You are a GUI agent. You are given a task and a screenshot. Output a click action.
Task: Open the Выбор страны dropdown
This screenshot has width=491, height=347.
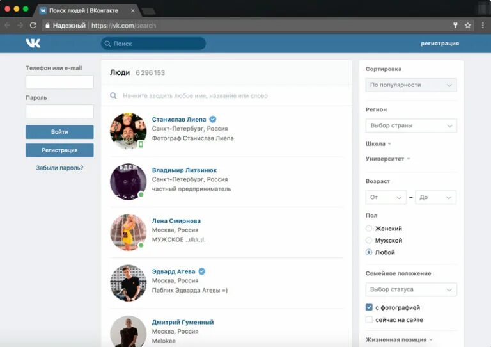pyautogui.click(x=411, y=125)
